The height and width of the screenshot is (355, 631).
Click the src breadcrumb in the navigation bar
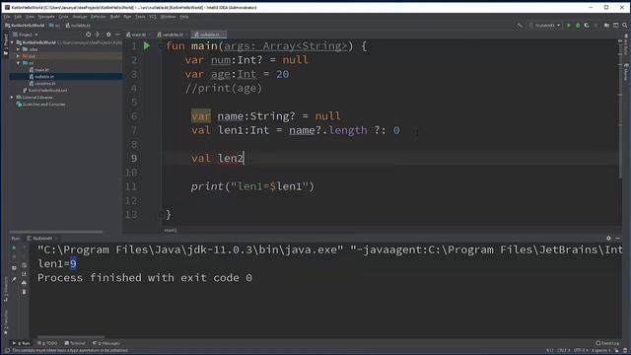coord(55,26)
